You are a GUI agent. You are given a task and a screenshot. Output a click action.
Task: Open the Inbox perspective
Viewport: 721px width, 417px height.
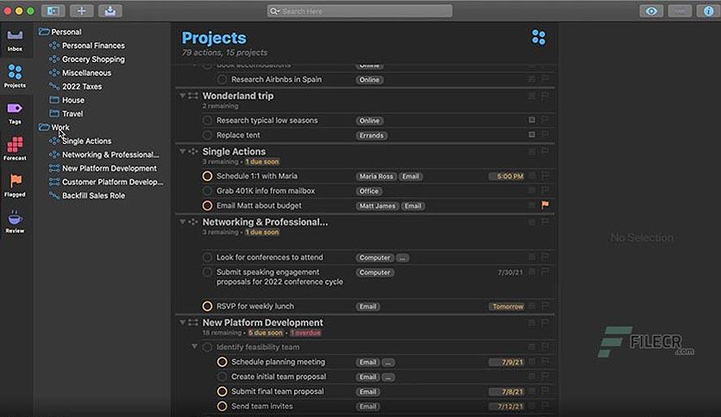tap(15, 40)
